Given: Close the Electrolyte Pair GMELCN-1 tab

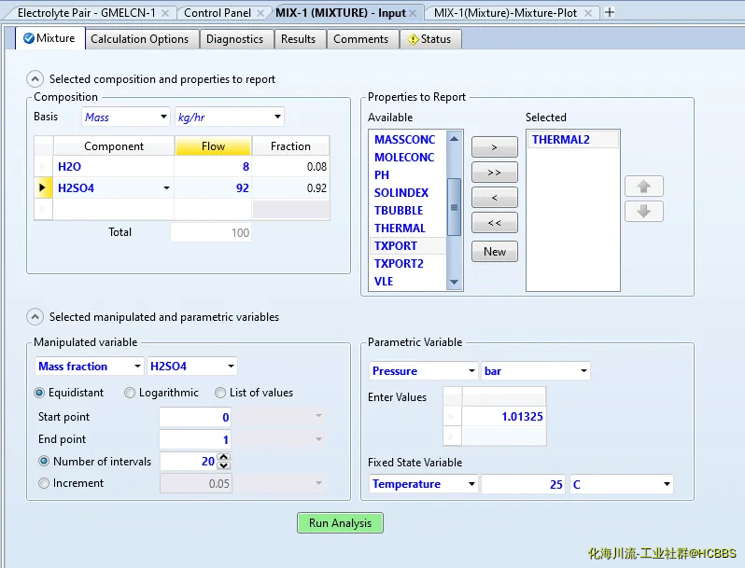Looking at the screenshot, I should pyautogui.click(x=165, y=13).
